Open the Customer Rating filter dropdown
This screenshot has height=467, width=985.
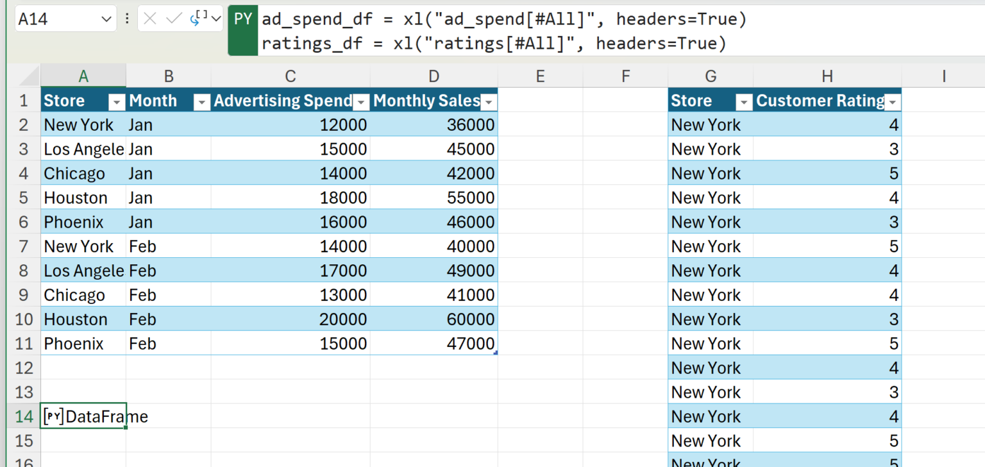coord(893,101)
